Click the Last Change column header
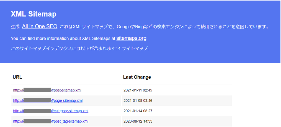 tap(137, 77)
